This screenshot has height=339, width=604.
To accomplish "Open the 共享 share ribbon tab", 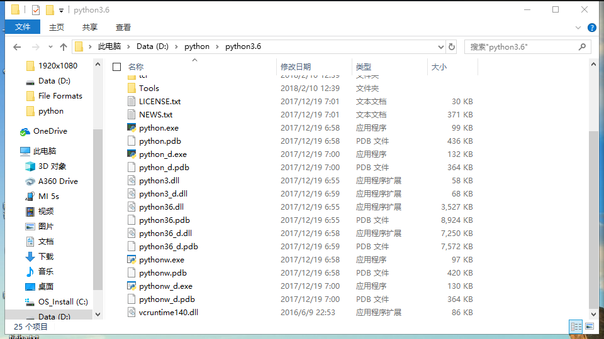I will [x=90, y=27].
